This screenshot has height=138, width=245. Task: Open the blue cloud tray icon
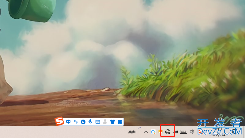153,132
